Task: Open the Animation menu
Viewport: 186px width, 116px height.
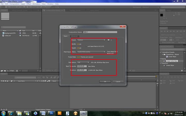Action: pos(36,4)
